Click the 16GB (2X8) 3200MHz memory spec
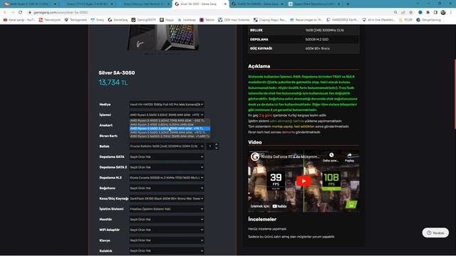This screenshot has height=256, width=456. pyautogui.click(x=324, y=30)
